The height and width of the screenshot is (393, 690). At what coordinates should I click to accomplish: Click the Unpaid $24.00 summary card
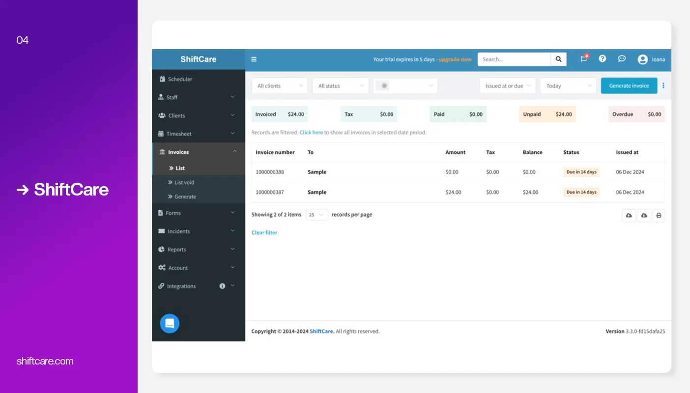pos(547,114)
